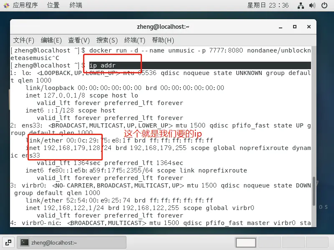Screen dimensions: 334x250
Task: Click zheng@localhost taskbar window button
Action: tap(71, 242)
